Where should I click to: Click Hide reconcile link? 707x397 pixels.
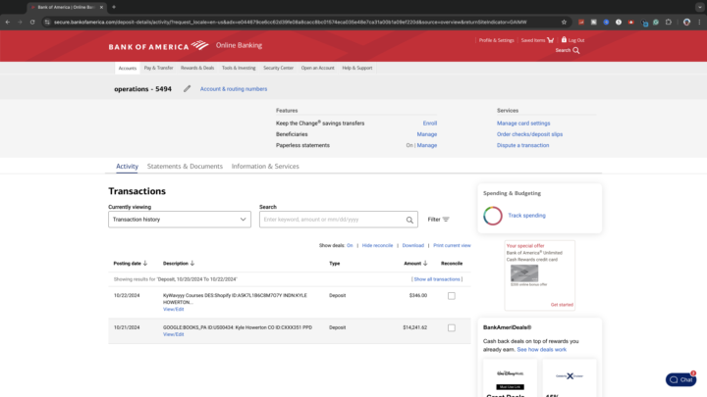[x=377, y=245]
